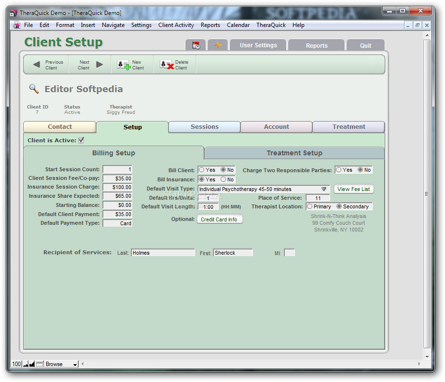Open the Insert menu
The image size is (445, 382).
point(88,25)
